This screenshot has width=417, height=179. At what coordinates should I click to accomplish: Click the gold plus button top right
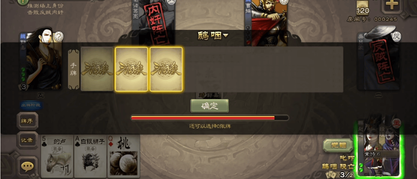392,5
